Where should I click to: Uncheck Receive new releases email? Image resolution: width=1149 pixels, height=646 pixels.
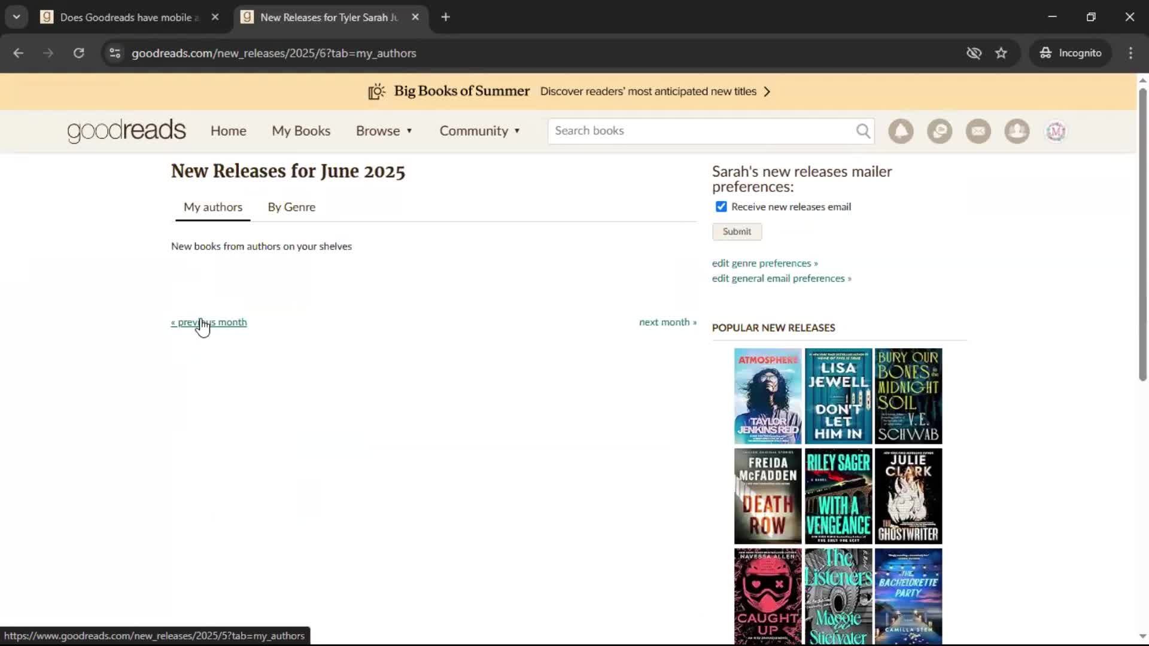(x=721, y=207)
